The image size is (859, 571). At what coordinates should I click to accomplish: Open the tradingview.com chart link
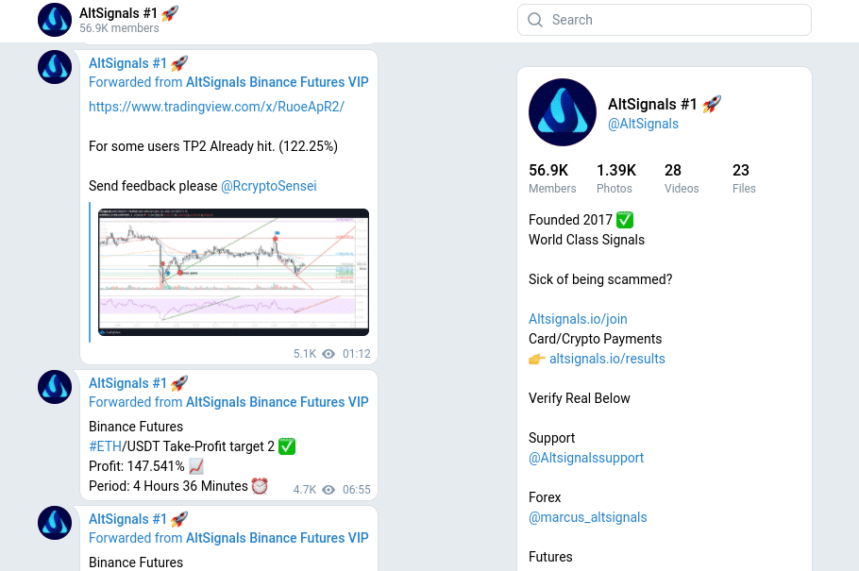pos(216,107)
